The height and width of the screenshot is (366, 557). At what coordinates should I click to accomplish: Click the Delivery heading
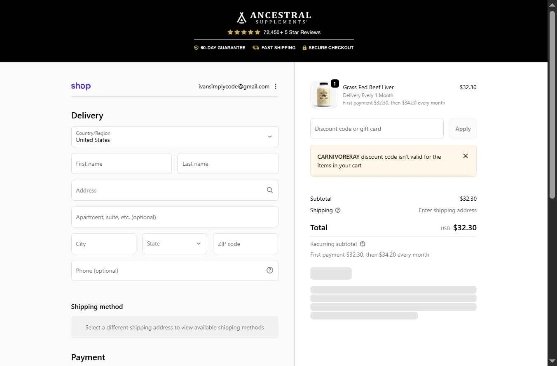point(87,116)
